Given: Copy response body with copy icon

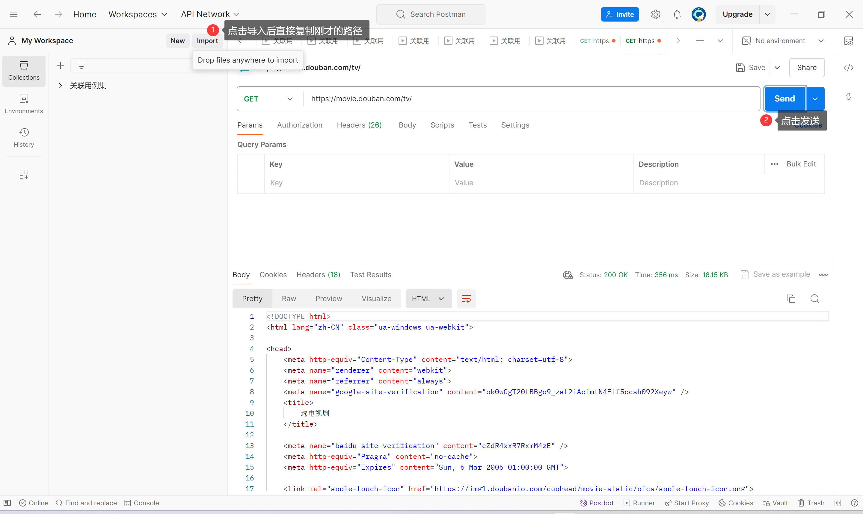Looking at the screenshot, I should coord(790,298).
